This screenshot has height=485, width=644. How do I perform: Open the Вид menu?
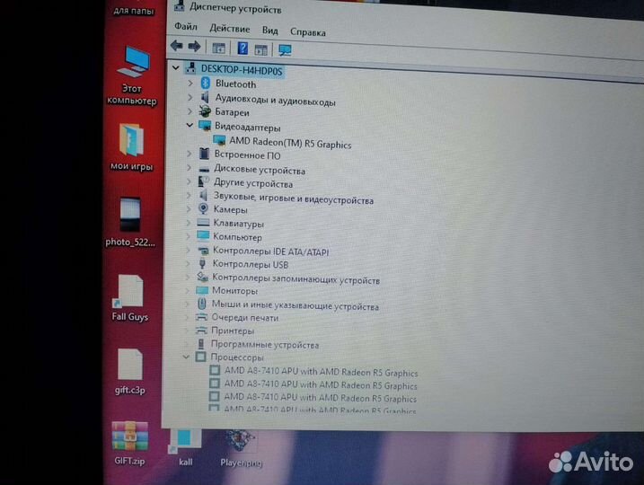pos(269,31)
